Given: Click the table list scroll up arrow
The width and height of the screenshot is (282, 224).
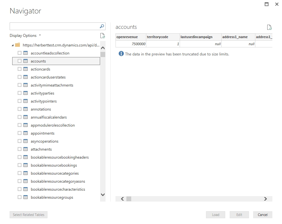Looking at the screenshot, I should pos(103,48).
